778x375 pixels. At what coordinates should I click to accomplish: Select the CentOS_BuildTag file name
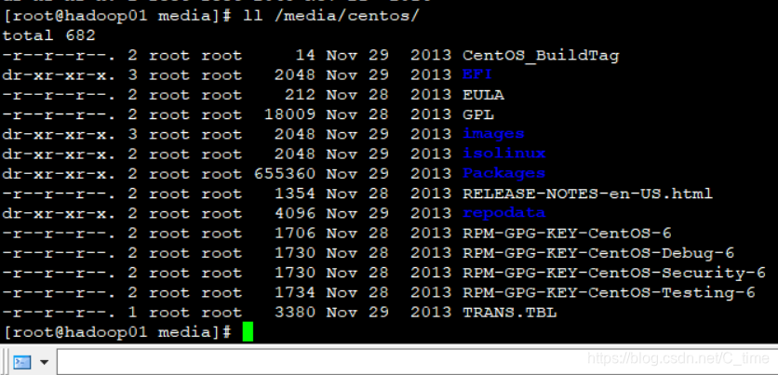tap(541, 55)
